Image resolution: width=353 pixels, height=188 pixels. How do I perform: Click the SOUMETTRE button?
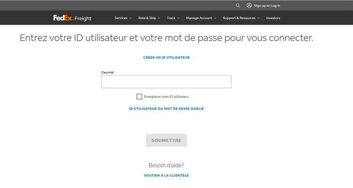(x=166, y=140)
